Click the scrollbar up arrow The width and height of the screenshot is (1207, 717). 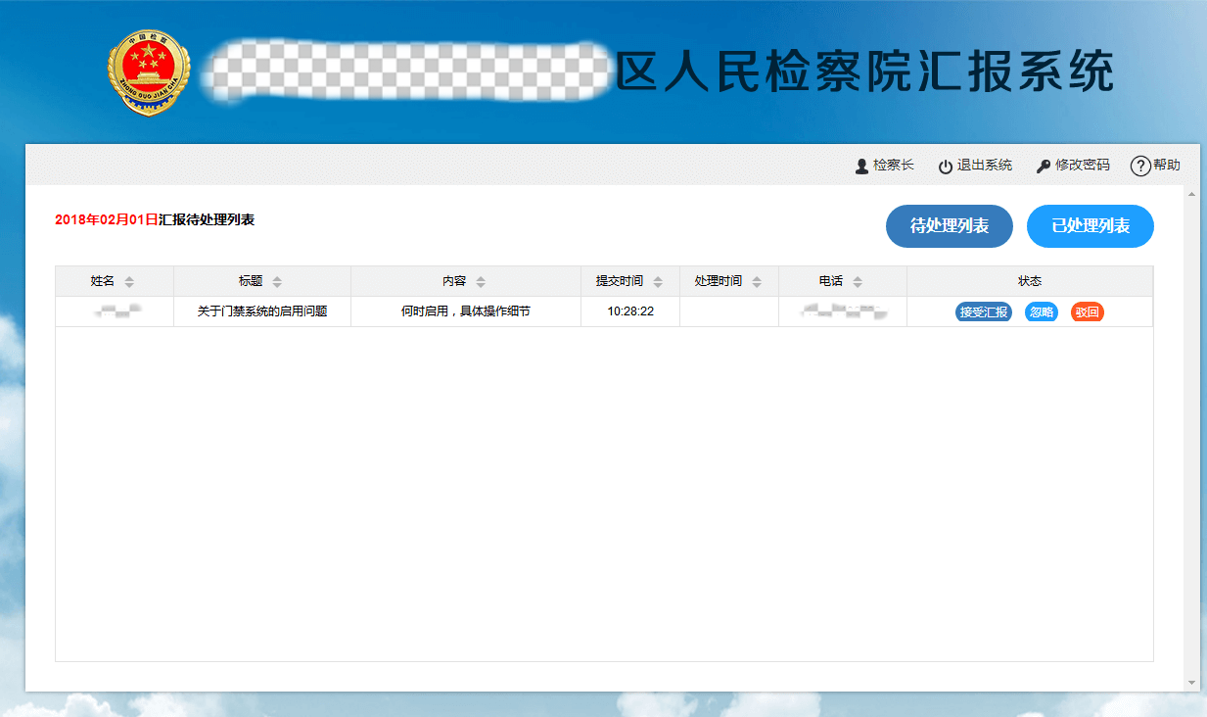tap(1191, 193)
